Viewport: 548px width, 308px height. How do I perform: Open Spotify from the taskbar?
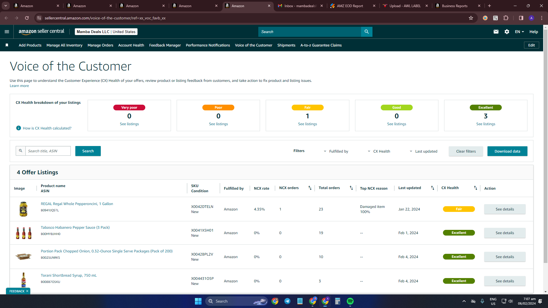(x=350, y=301)
